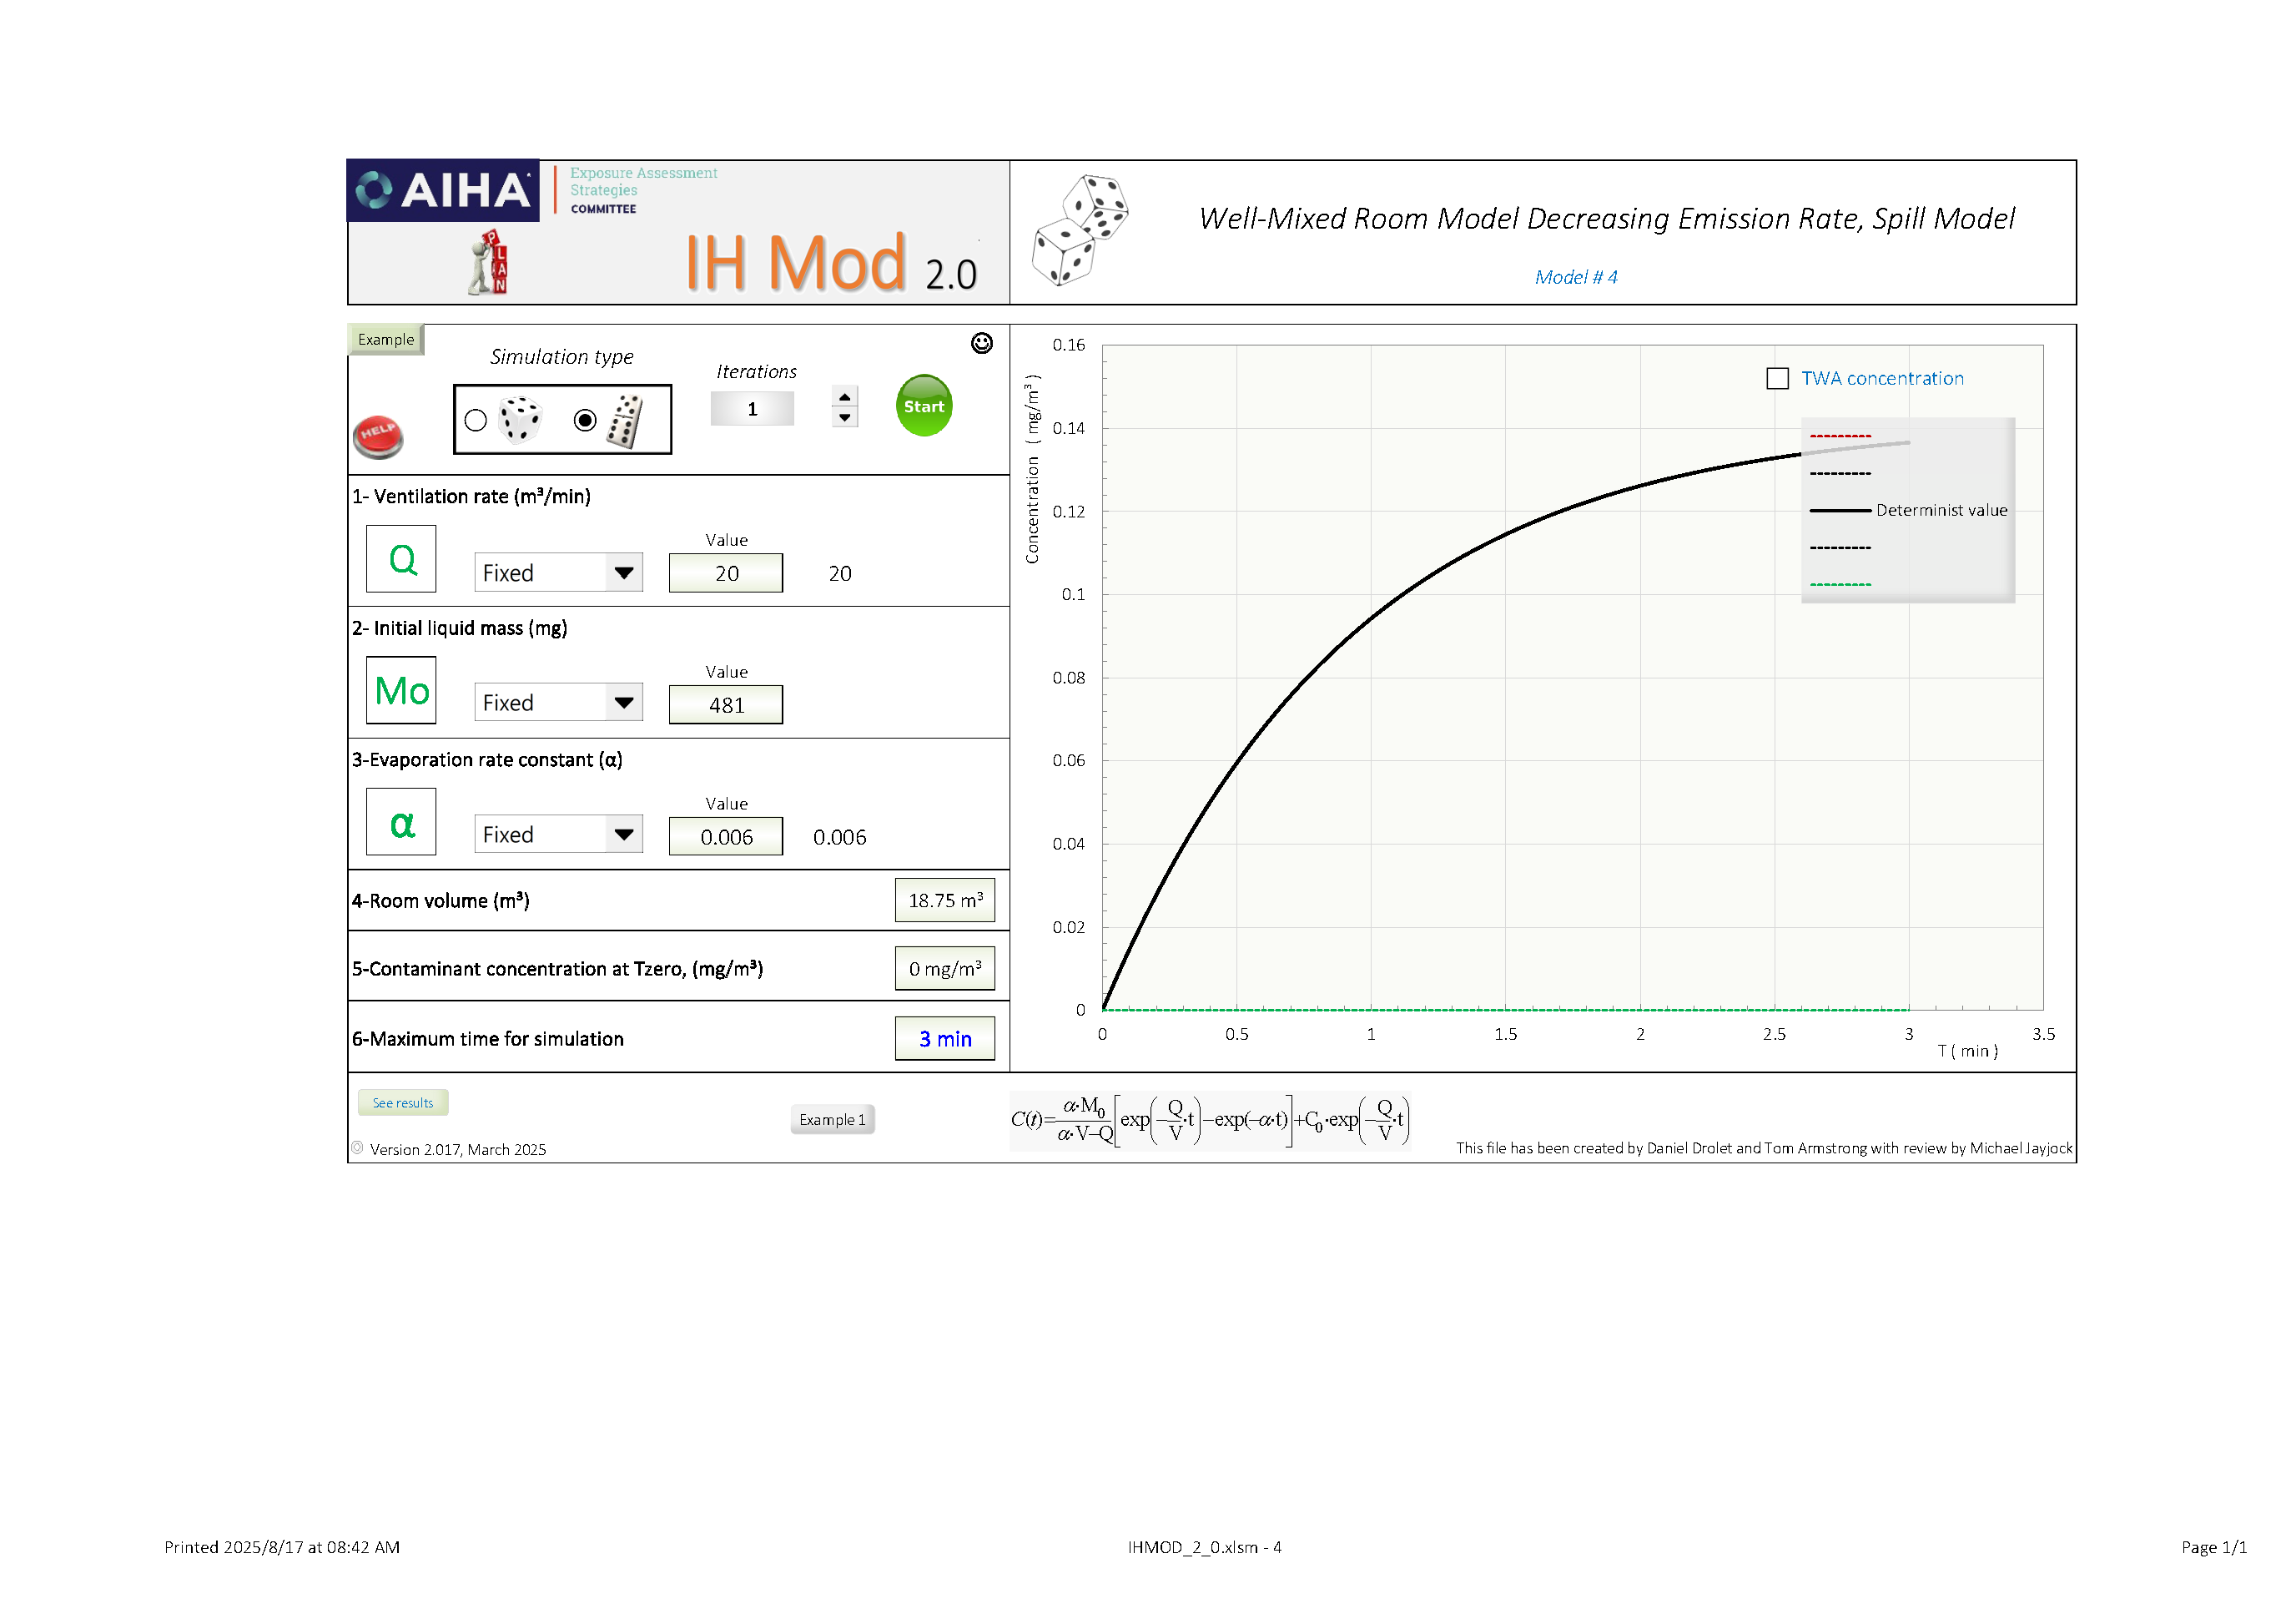Click the green Q parameter icon
Screen dimensions: 2296x1624
(x=401, y=559)
